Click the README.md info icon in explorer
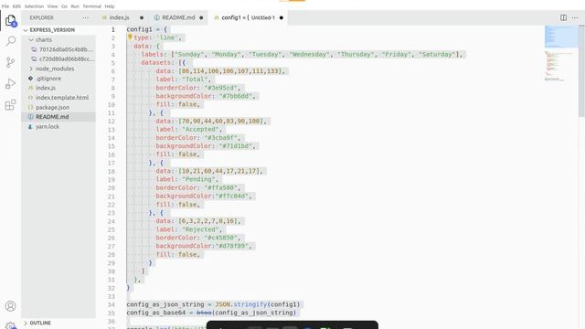Screen dimensions: 585x329 30,117
